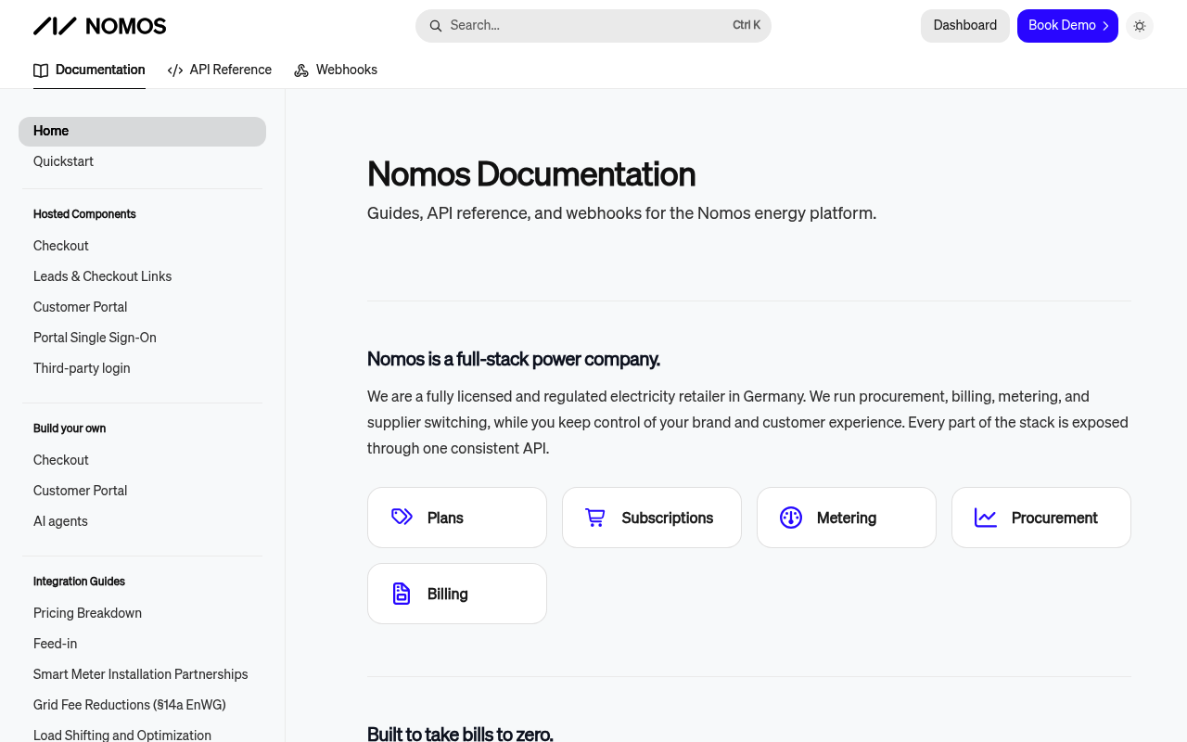Click the Integration Guides heading

[79, 582]
